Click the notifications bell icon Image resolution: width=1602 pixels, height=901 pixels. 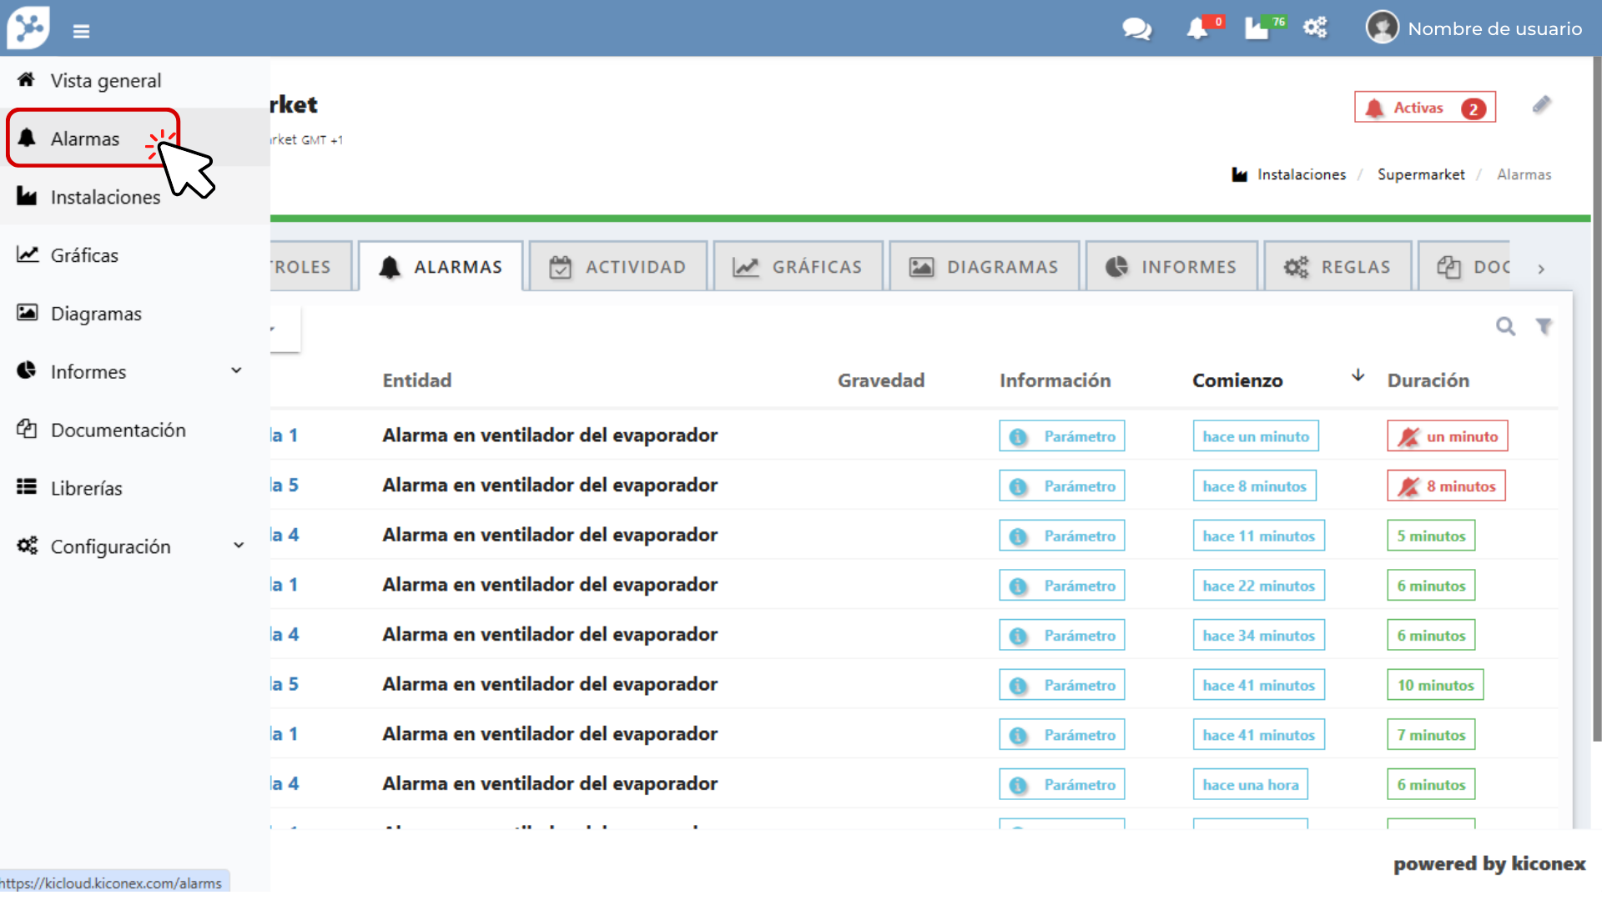tap(1197, 29)
